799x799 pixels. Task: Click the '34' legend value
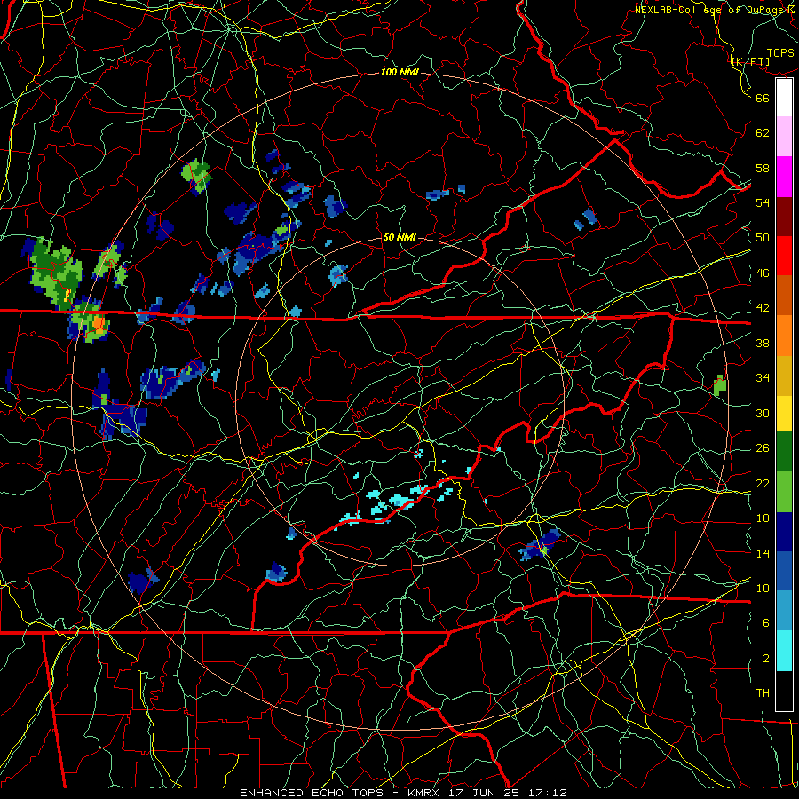click(x=763, y=378)
